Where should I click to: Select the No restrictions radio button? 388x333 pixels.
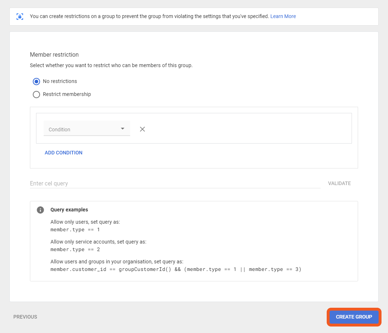36,82
